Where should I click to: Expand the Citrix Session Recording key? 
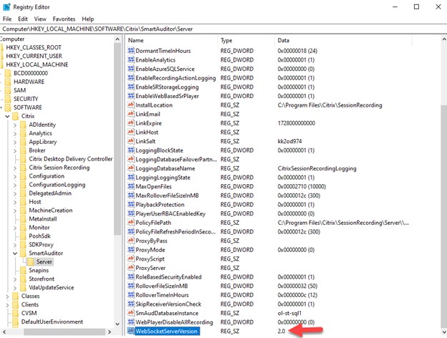click(15, 168)
